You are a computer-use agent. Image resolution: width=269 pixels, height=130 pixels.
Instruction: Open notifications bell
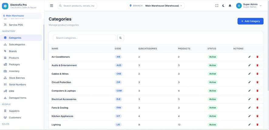[x=230, y=6]
